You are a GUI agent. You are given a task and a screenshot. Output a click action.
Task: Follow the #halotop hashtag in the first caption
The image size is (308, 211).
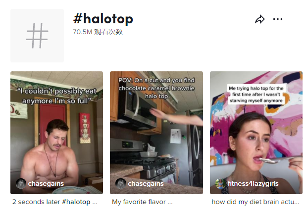point(76,202)
